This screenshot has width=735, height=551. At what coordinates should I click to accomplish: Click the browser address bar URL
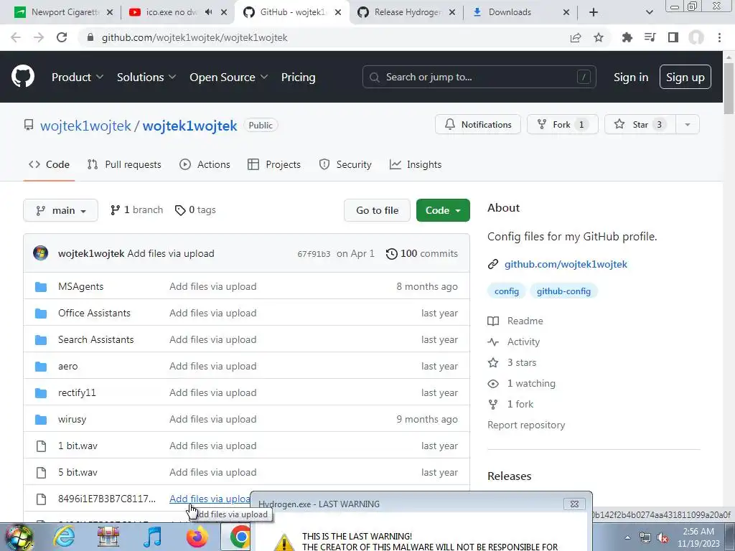[195, 37]
